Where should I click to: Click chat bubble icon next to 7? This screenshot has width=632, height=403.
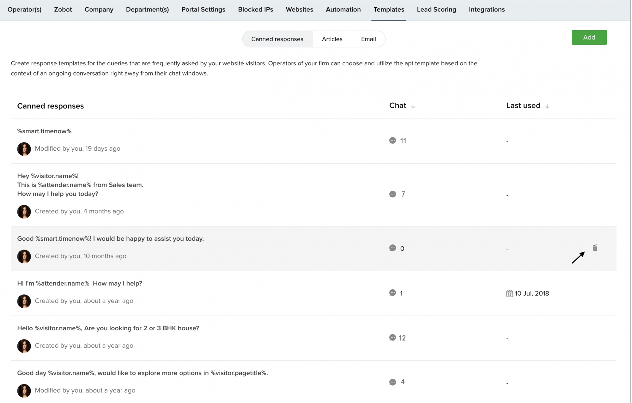pyautogui.click(x=392, y=194)
